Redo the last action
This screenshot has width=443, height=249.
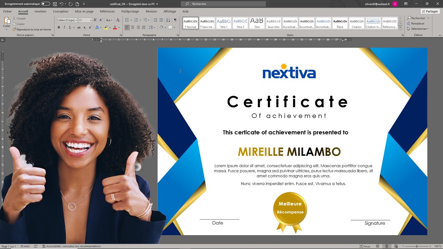pyautogui.click(x=71, y=4)
